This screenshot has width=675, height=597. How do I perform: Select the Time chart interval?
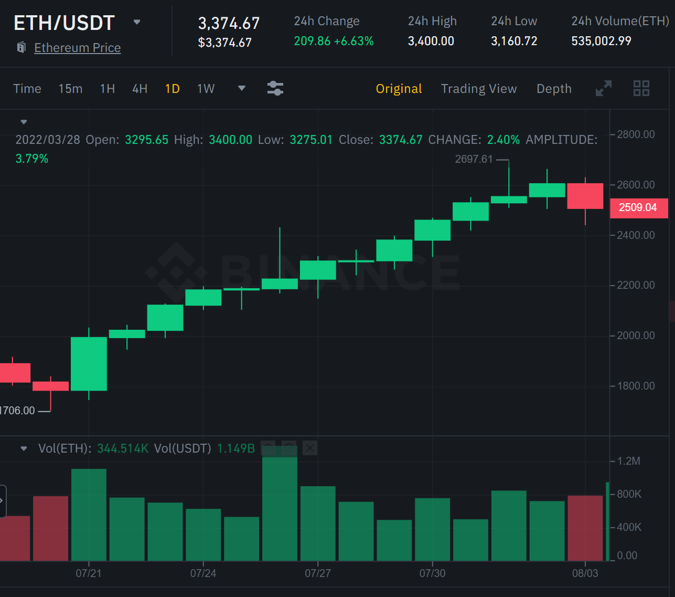coord(27,89)
